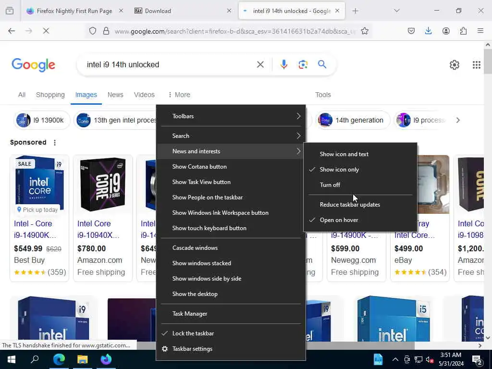Open the Firefox extensions puzzle icon

point(463,31)
